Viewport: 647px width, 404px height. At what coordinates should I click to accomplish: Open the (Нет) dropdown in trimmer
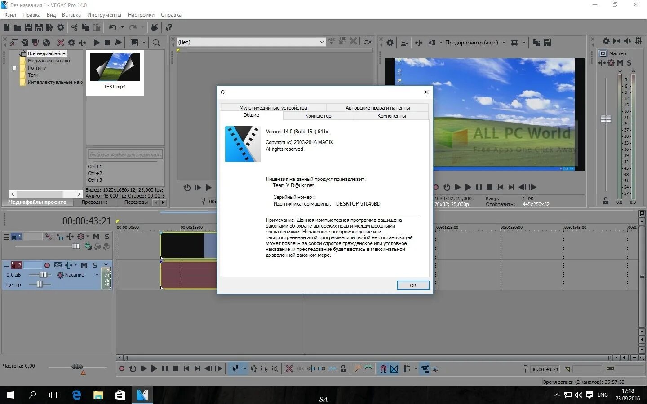click(x=322, y=42)
